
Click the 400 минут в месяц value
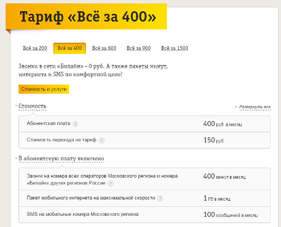coord(224,177)
